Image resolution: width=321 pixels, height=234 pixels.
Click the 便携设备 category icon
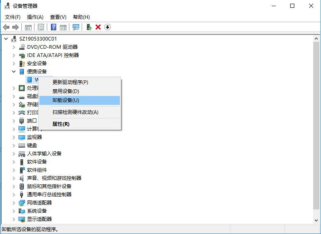point(22,72)
